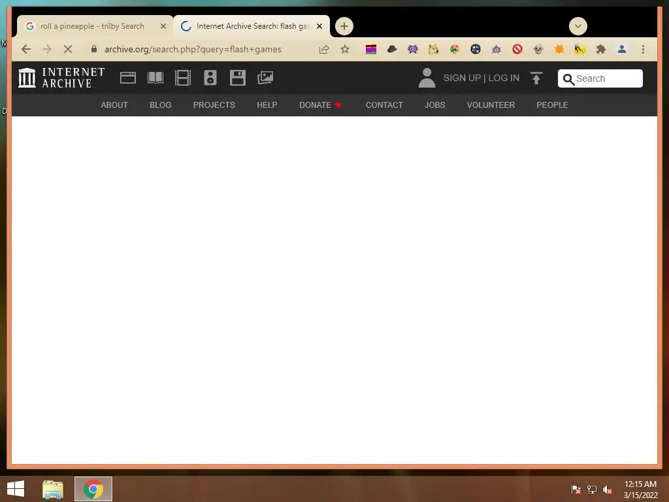
Task: Click the gray skull extension icon
Action: (538, 50)
